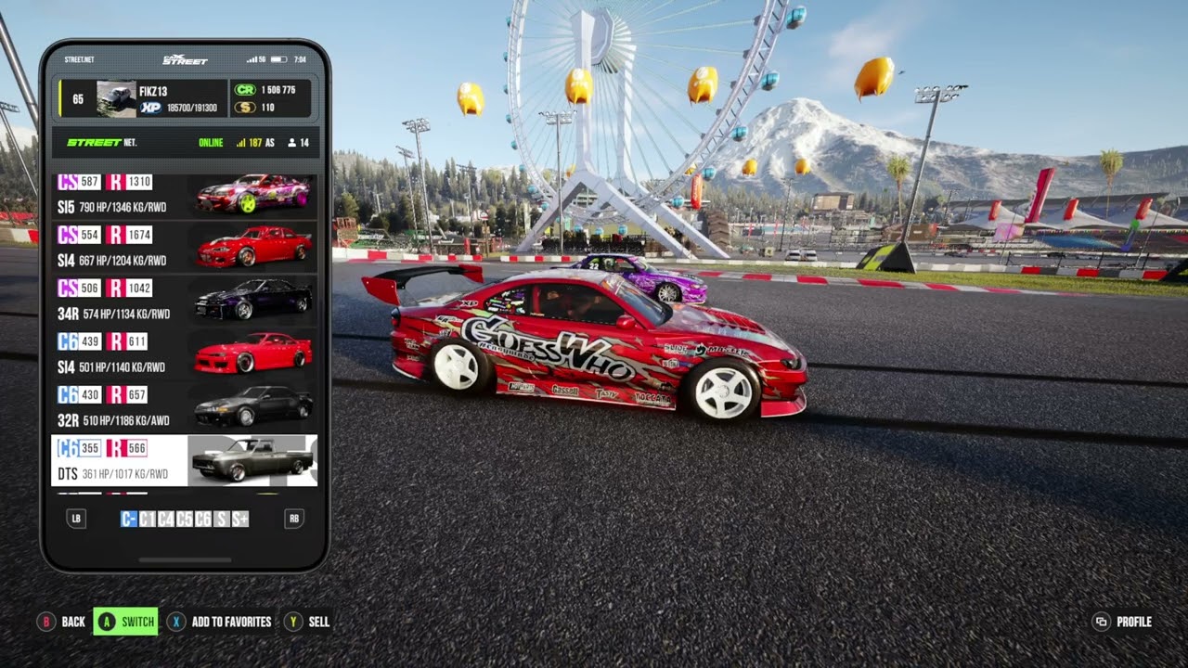Click the R 1042 rating badge
The image size is (1188, 668).
click(x=129, y=288)
